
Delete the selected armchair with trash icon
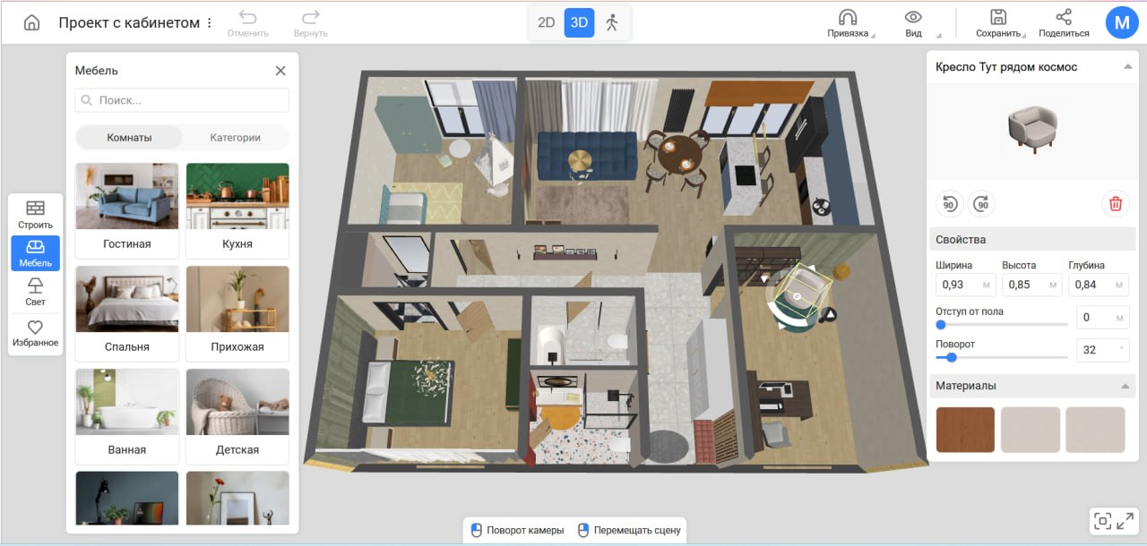click(1116, 204)
